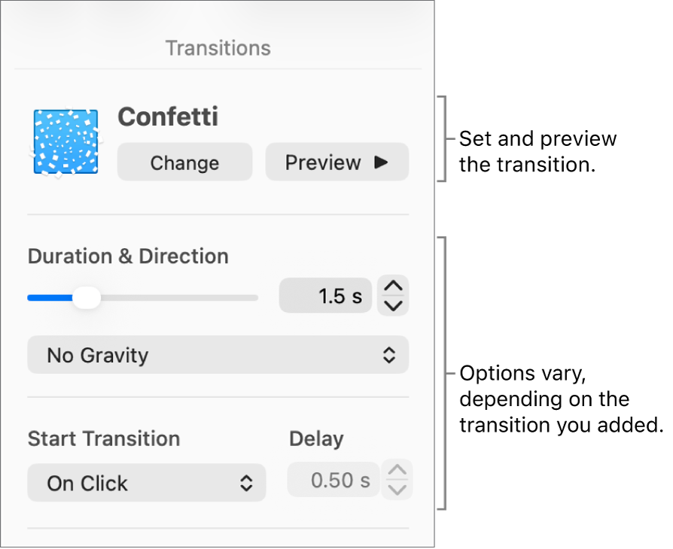Click the up stepper to increase duration
The height and width of the screenshot is (549, 673).
pos(392,287)
